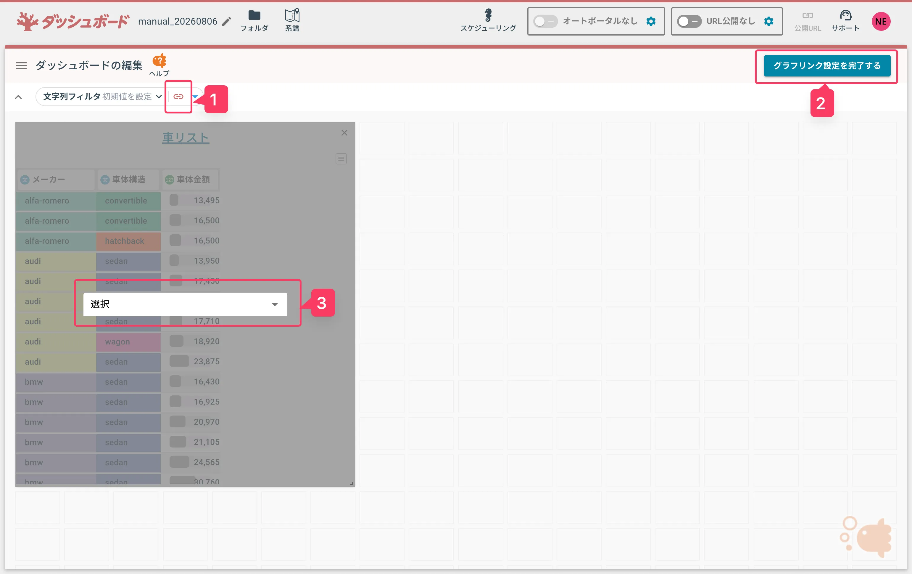
Task: Open the list menu icon in 車リスト widget
Action: point(341,158)
